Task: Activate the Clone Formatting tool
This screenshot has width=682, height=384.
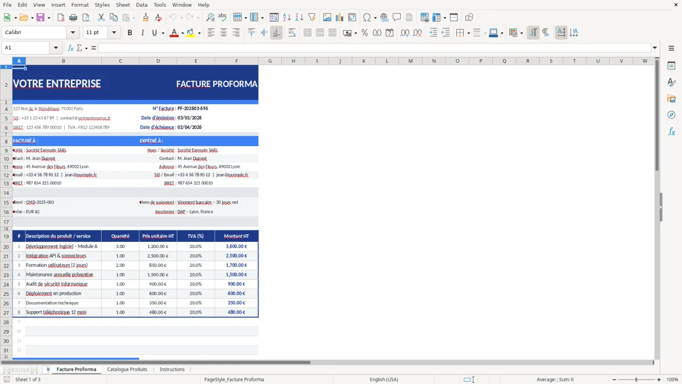Action: (x=145, y=17)
